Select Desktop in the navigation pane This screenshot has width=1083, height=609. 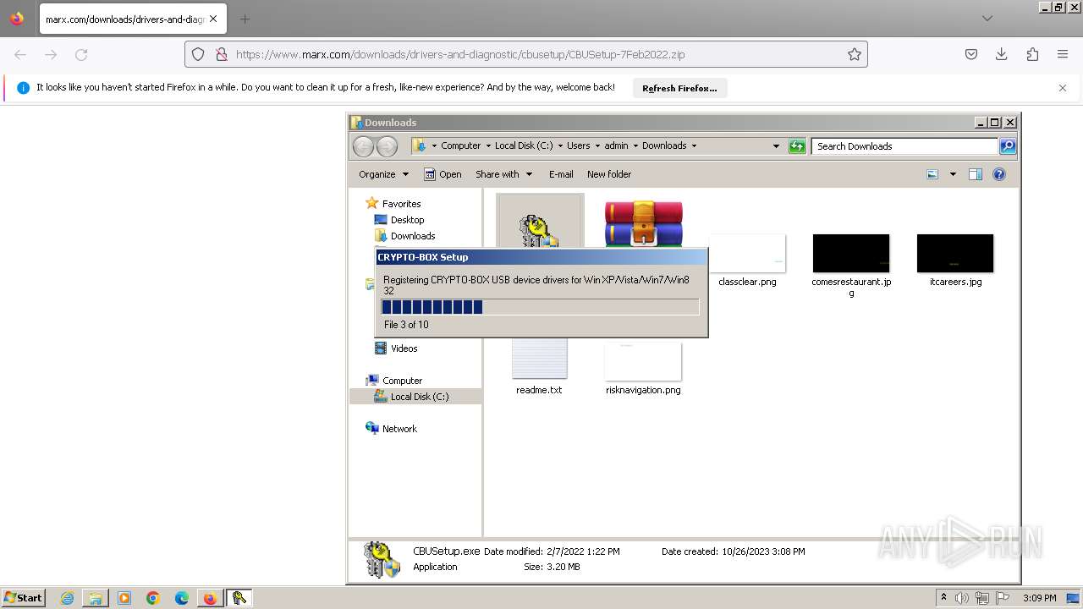(x=407, y=220)
